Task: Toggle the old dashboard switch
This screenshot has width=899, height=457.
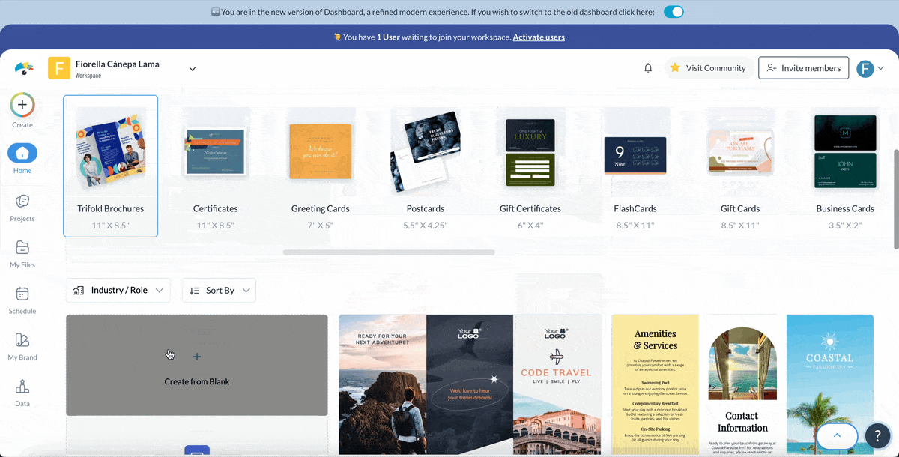Action: pyautogui.click(x=674, y=12)
